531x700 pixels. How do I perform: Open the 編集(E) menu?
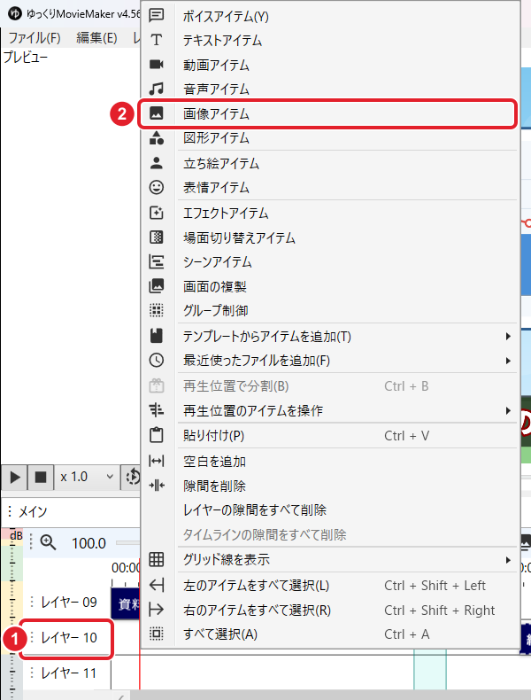coord(96,38)
